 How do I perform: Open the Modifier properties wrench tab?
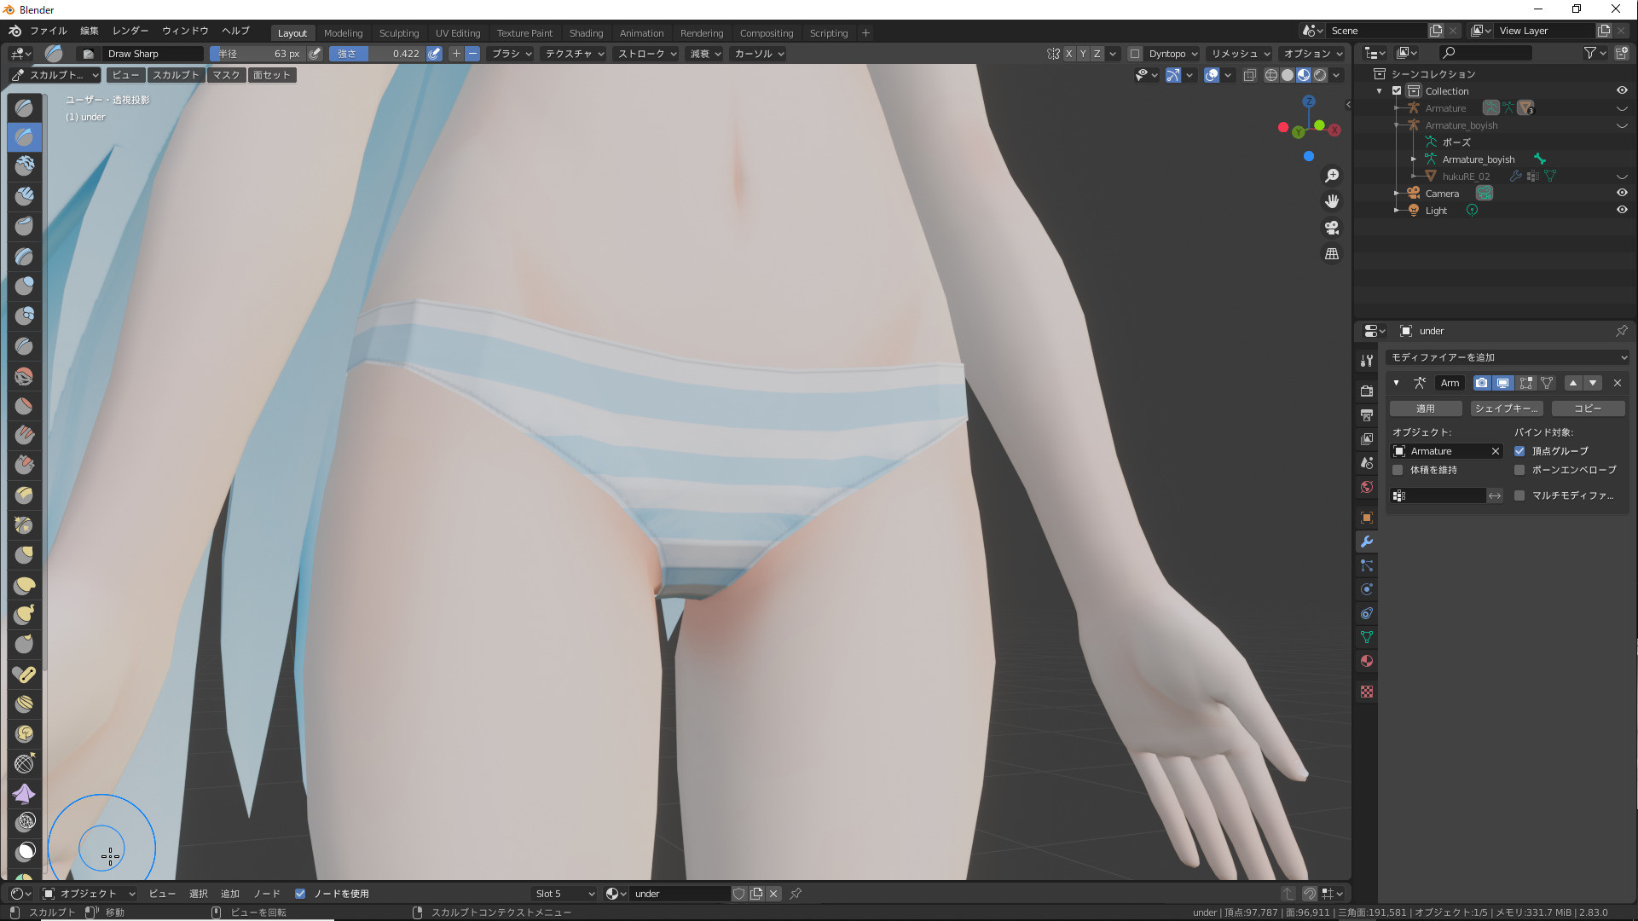pos(1367,542)
